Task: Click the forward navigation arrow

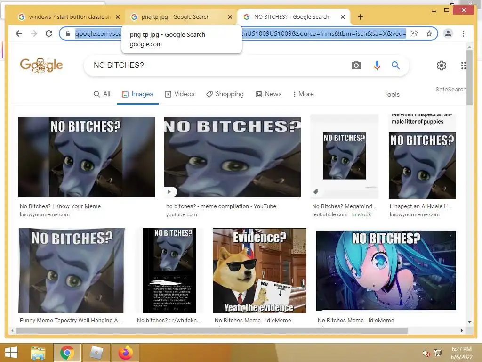Action: [34, 33]
